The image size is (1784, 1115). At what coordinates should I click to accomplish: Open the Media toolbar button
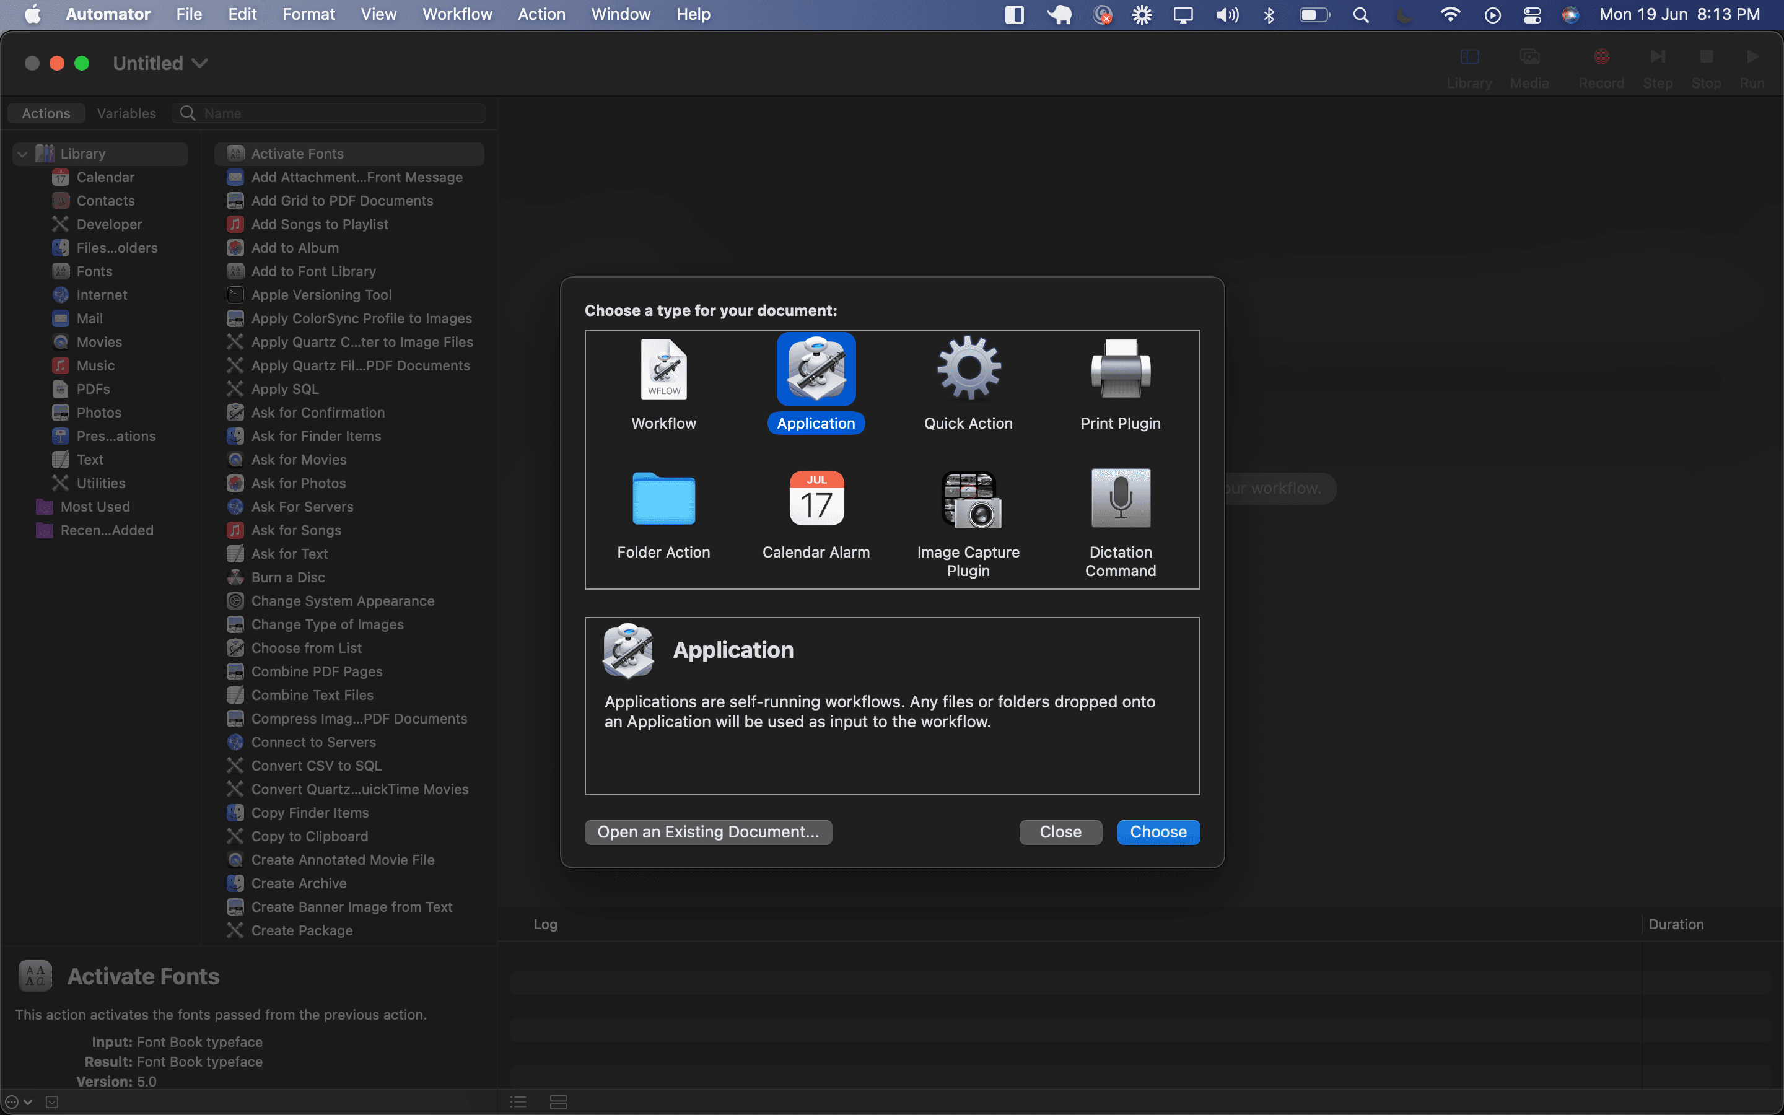point(1529,68)
